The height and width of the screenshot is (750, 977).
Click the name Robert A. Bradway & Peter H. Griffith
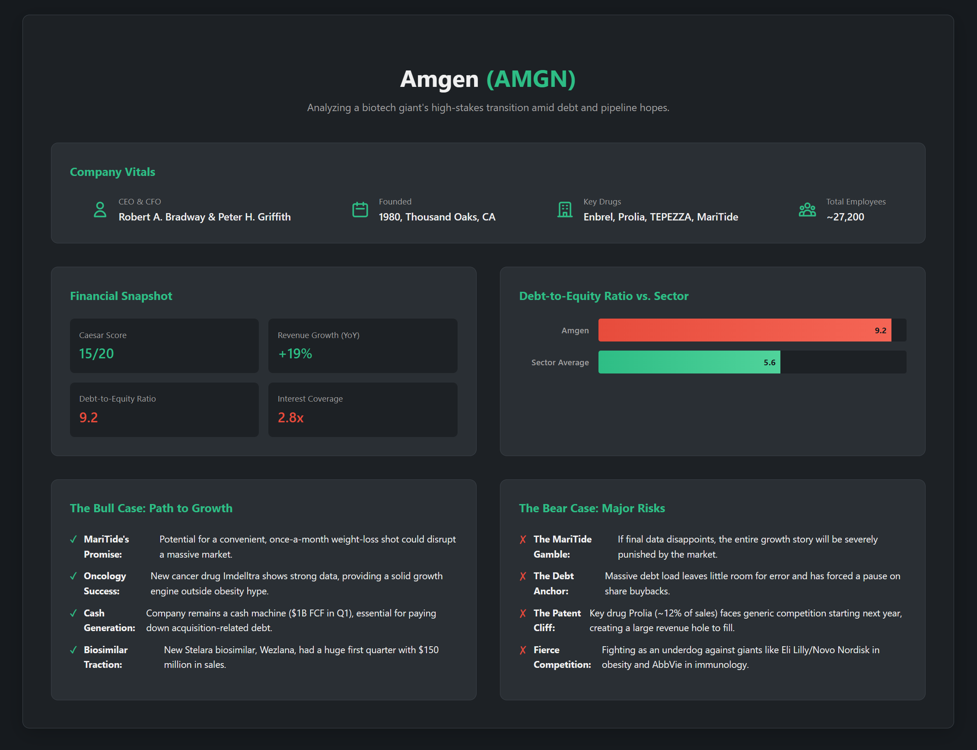pos(204,217)
